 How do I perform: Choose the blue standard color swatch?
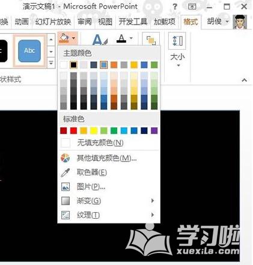coord(134,131)
